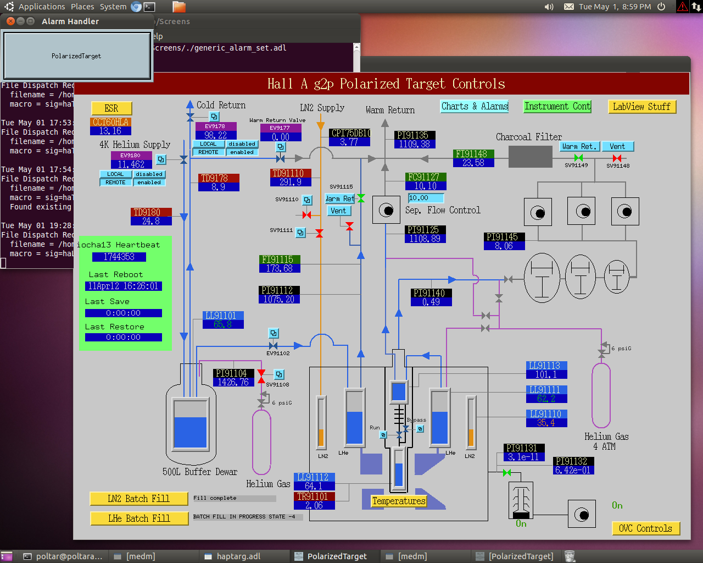Click the green SV91149 valve symbol
This screenshot has width=703, height=563.
point(578,158)
